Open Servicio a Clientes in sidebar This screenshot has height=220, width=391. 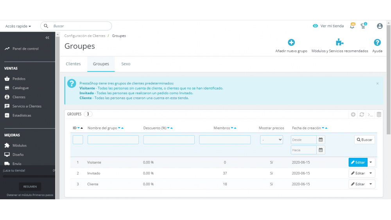[28, 106]
